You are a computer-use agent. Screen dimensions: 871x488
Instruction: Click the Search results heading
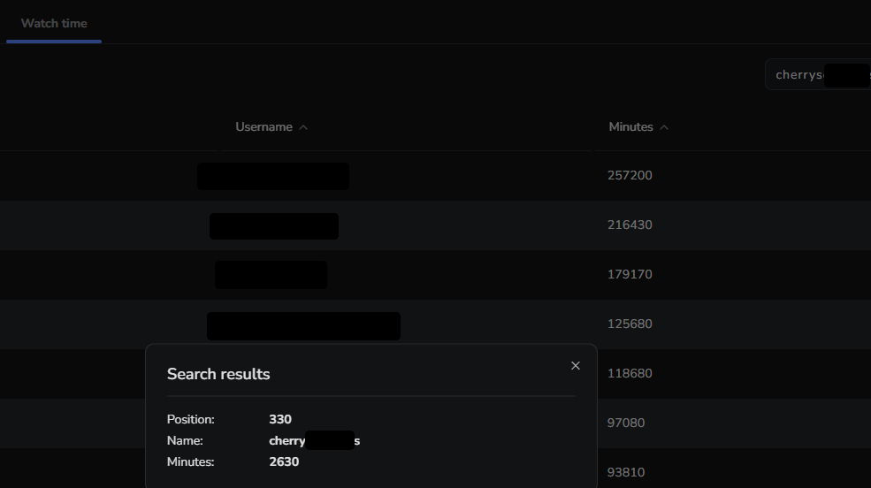click(218, 374)
